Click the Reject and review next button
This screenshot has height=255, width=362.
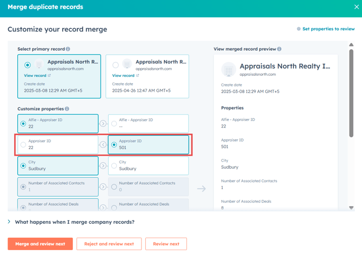109,244
